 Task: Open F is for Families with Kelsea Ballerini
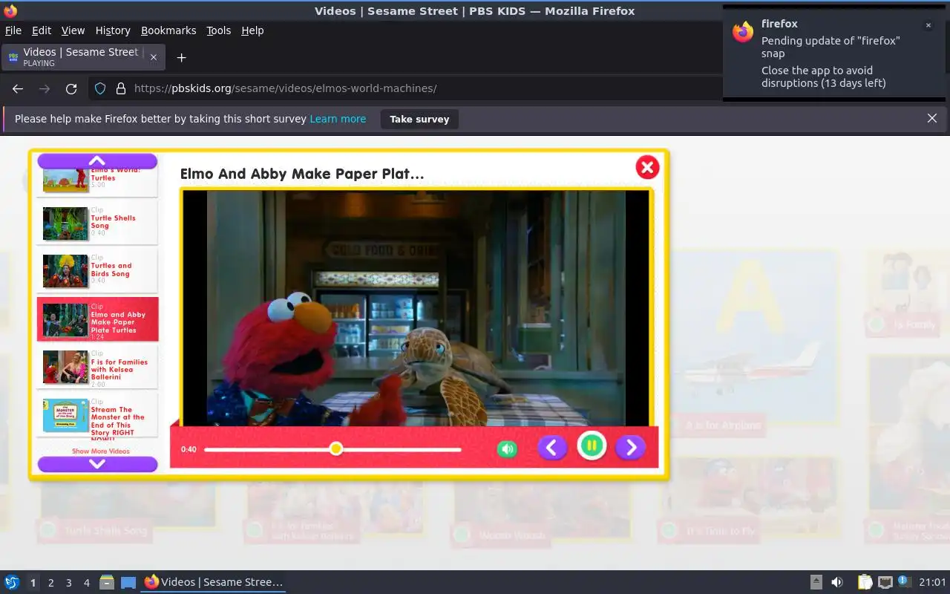[97, 368]
